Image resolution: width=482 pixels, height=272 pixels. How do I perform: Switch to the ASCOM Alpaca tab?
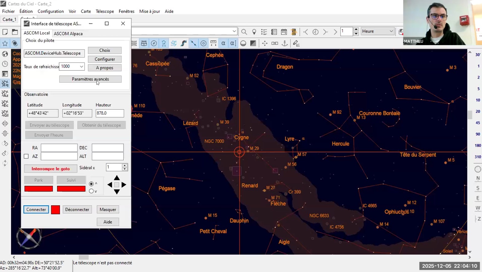[x=68, y=33]
